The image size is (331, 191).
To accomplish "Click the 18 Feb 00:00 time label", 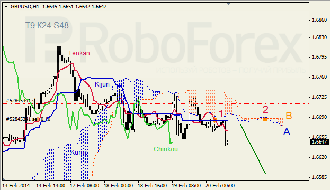I will (x=119, y=186).
